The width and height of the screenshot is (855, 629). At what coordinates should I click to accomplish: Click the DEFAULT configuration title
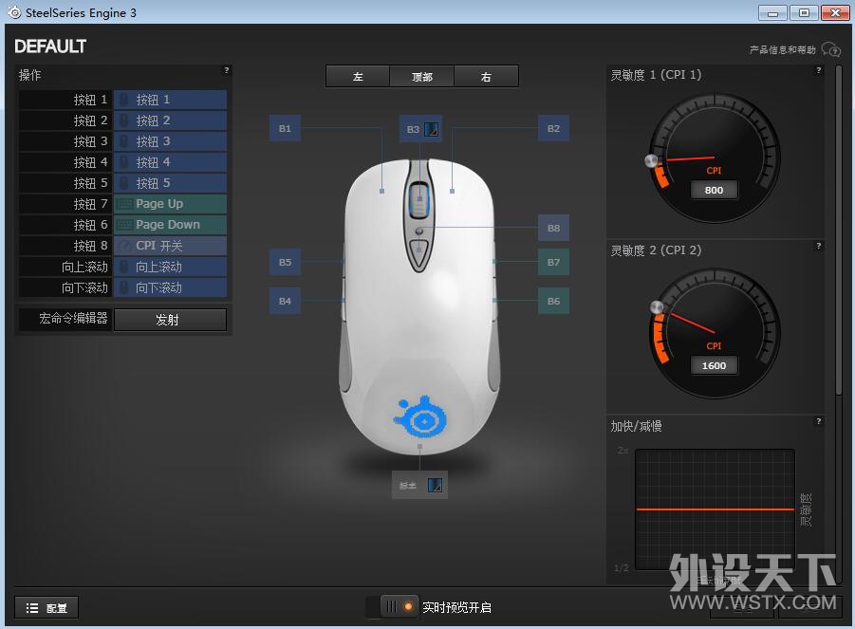[50, 46]
